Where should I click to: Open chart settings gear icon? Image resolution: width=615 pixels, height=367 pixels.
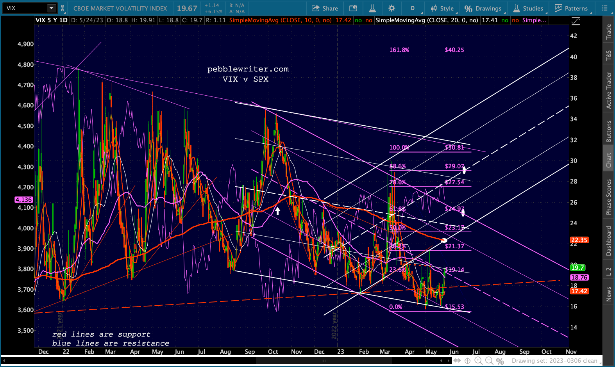[392, 8]
